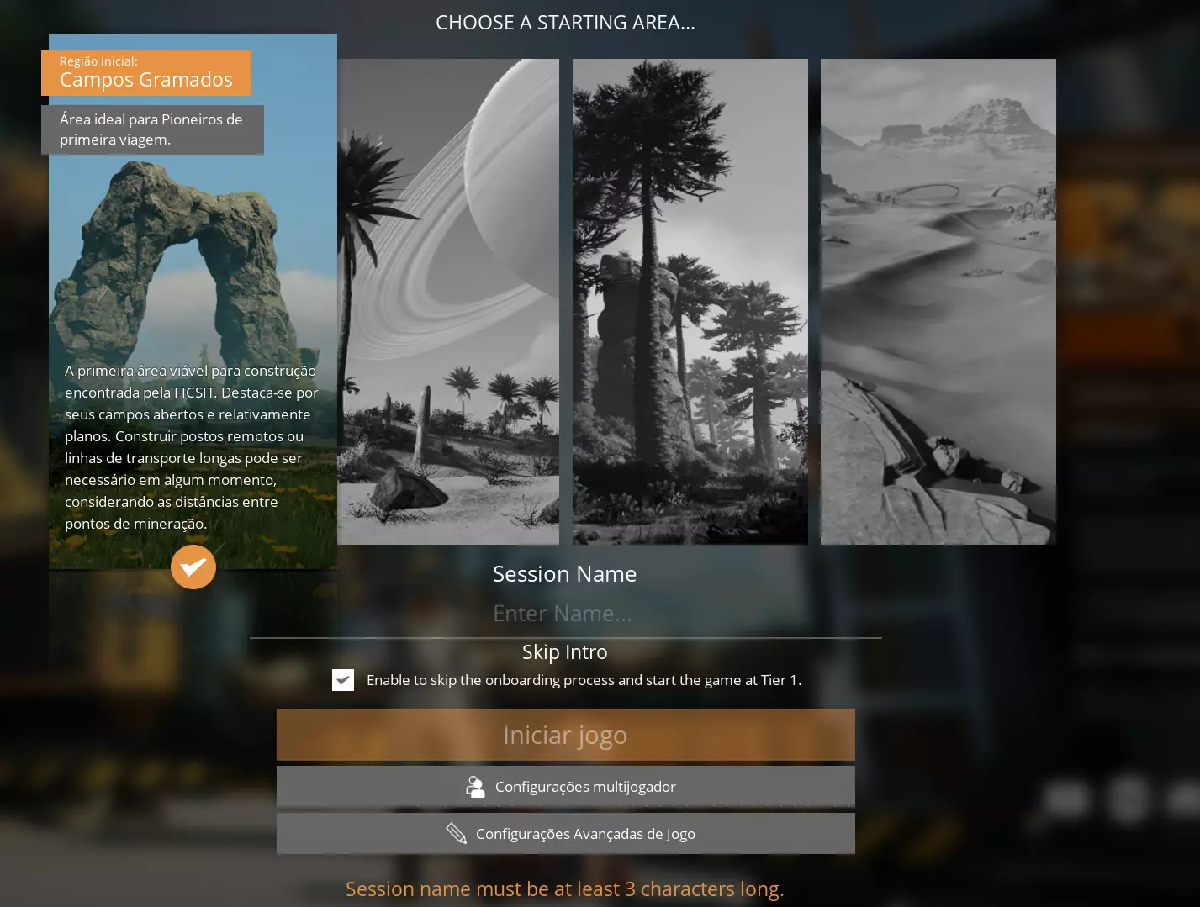Click the session name length warning
The height and width of the screenshot is (907, 1200).
click(565, 889)
